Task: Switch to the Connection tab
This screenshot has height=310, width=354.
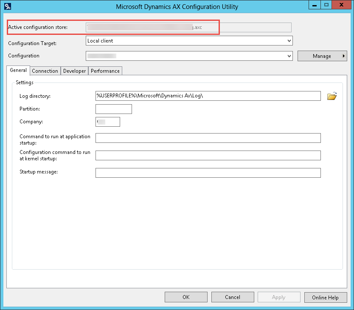Action: coord(45,71)
